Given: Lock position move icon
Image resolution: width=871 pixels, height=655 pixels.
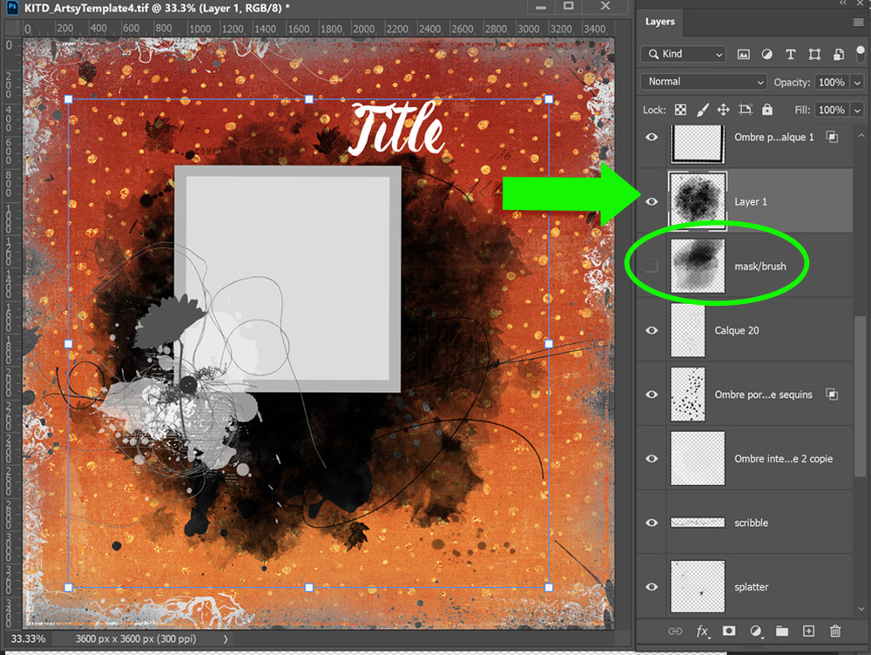Looking at the screenshot, I should click(723, 110).
